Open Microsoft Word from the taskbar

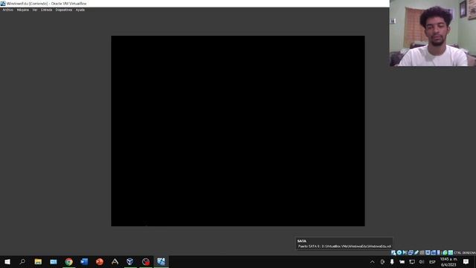click(84, 261)
